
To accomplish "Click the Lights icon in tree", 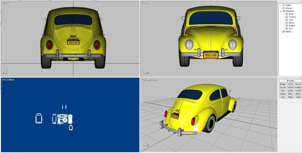I will [283, 5].
